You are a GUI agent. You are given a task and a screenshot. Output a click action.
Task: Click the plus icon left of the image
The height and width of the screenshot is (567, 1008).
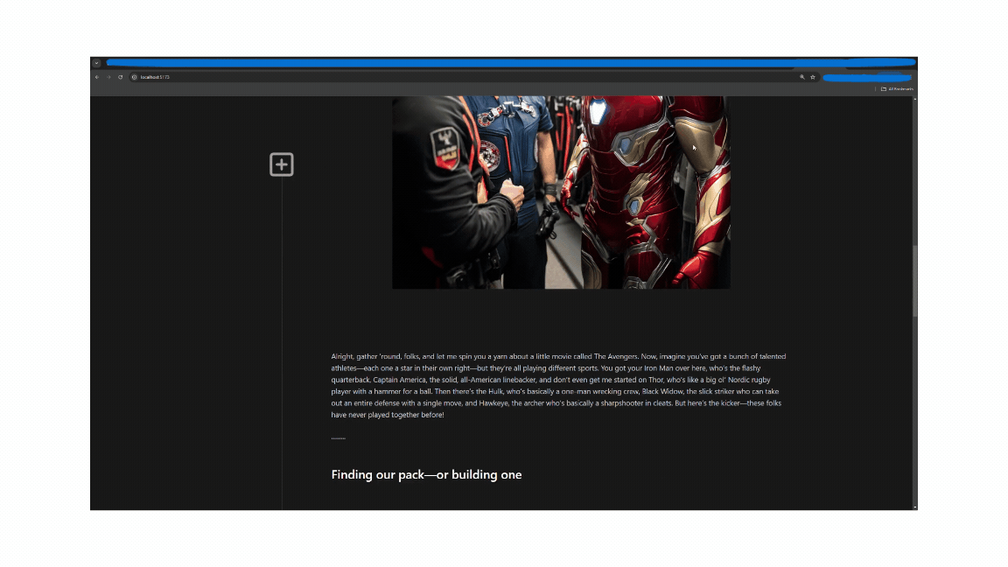coord(282,164)
